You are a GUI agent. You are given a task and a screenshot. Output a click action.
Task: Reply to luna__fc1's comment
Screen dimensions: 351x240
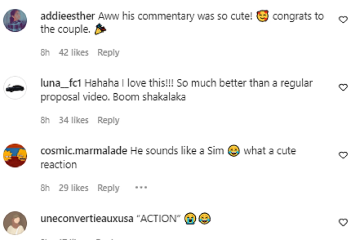click(x=108, y=120)
